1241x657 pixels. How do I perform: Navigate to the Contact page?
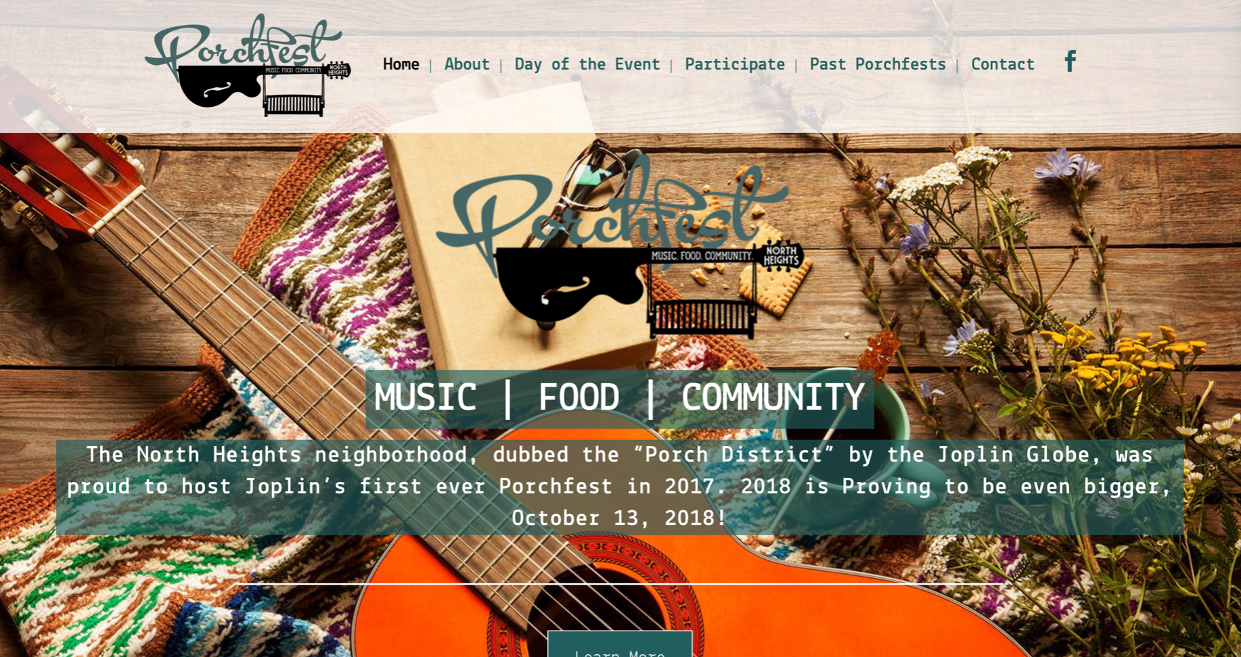1003,64
